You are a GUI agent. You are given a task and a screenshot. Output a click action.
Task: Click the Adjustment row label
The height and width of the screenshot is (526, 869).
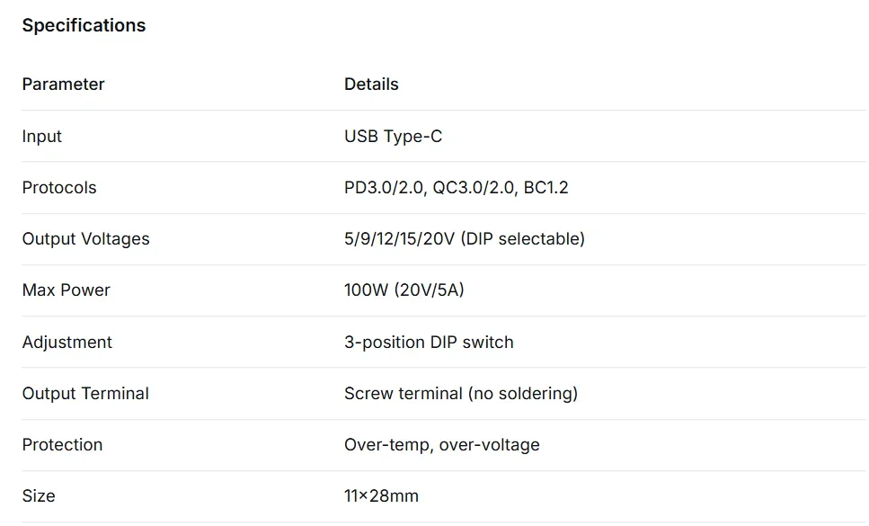pos(67,343)
